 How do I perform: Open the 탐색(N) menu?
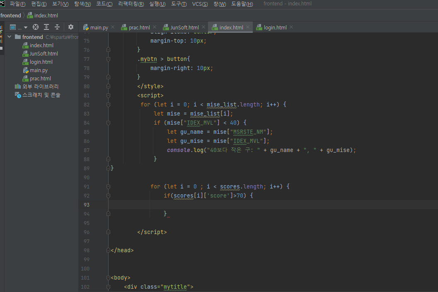click(x=82, y=4)
